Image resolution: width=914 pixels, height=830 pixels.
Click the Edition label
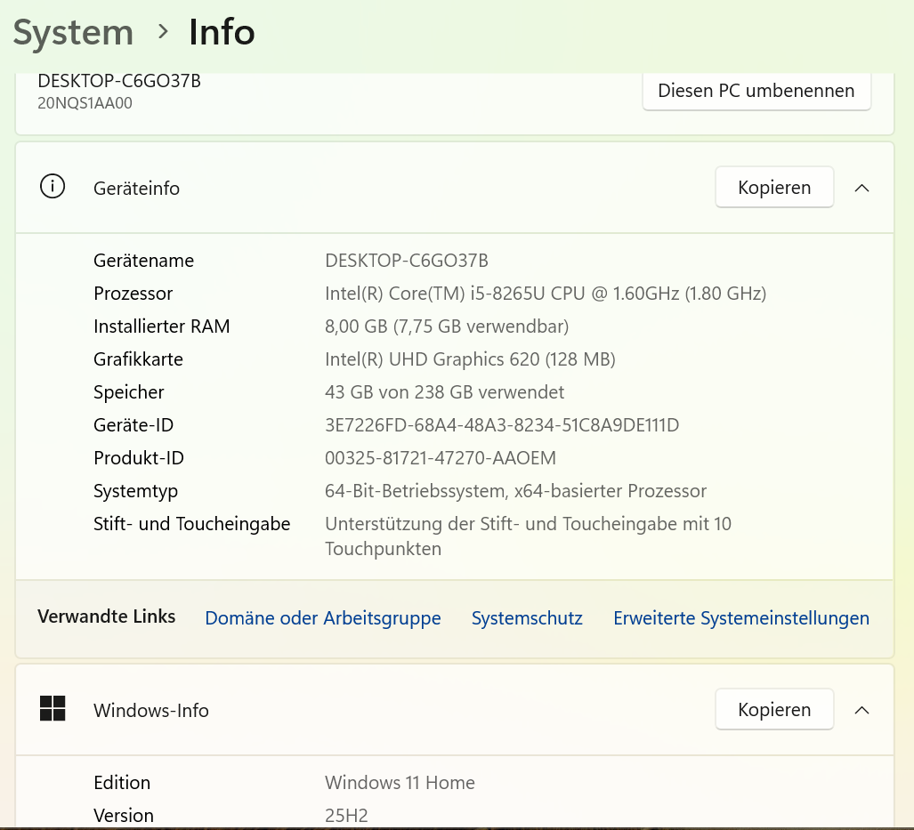(x=122, y=782)
